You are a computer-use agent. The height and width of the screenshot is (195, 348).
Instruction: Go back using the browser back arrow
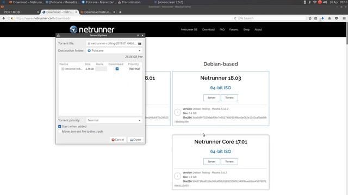(x=4, y=18)
